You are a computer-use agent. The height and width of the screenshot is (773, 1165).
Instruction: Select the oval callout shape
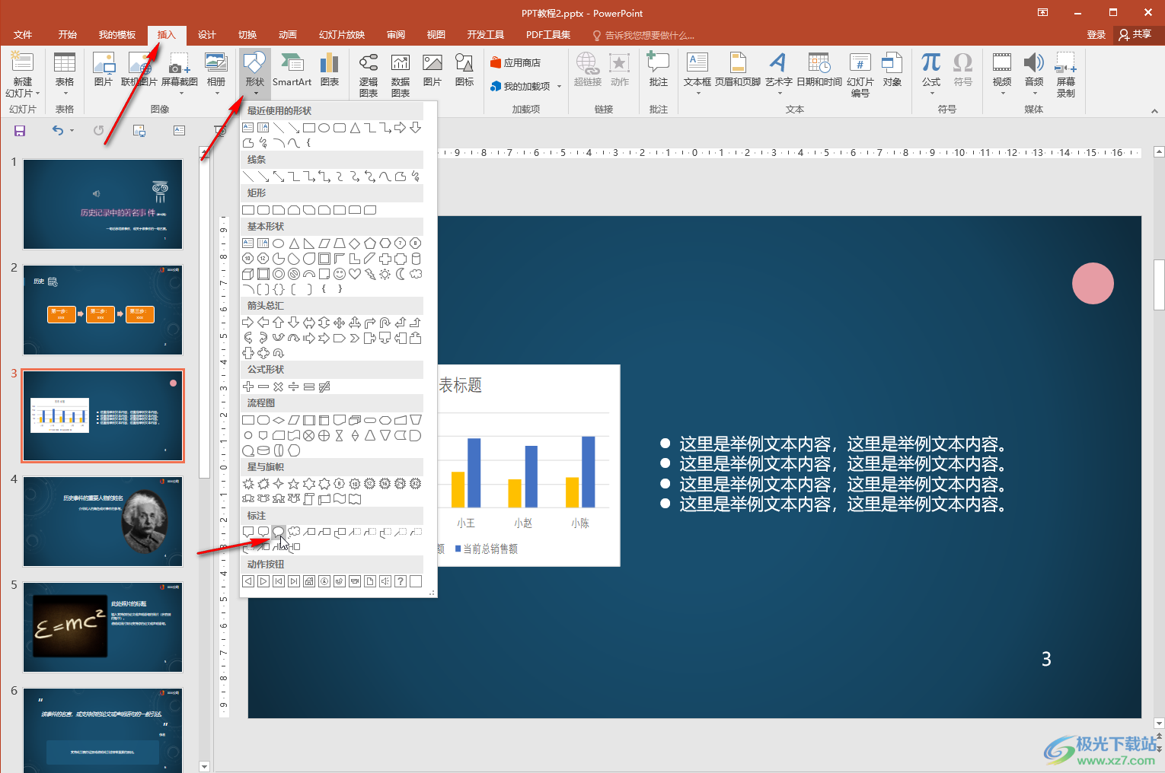(279, 532)
